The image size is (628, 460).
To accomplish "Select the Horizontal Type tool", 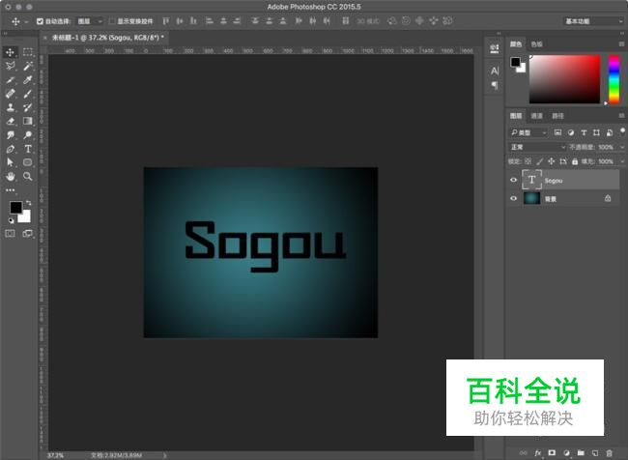I will point(28,149).
